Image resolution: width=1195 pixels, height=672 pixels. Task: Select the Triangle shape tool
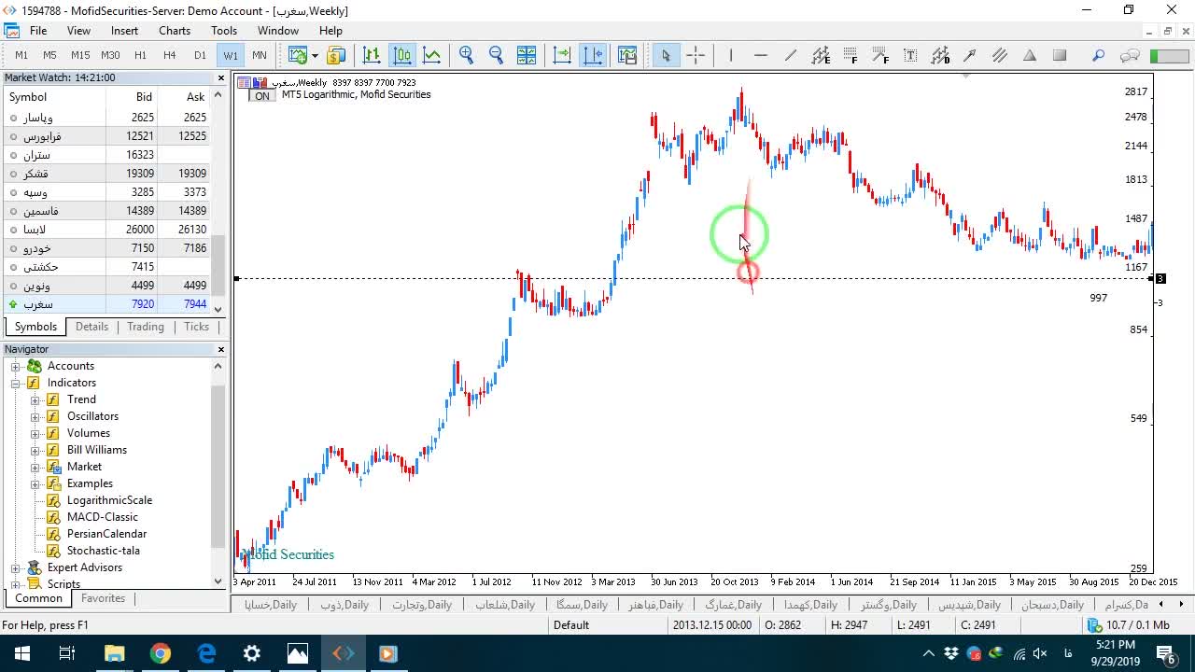1030,55
